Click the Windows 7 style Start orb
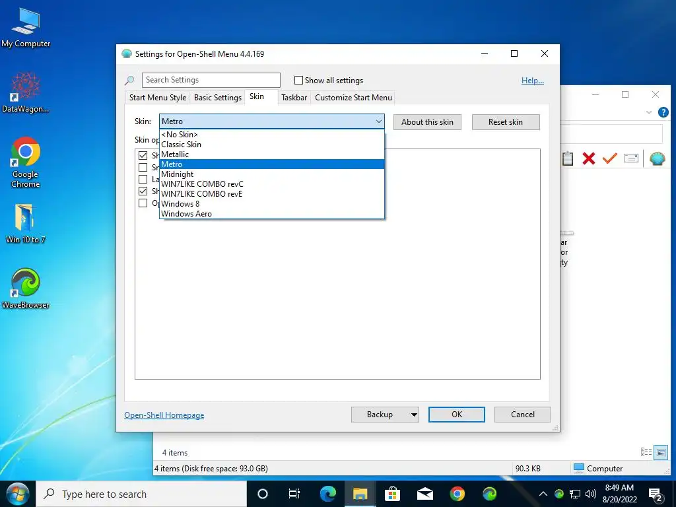 [x=17, y=494]
